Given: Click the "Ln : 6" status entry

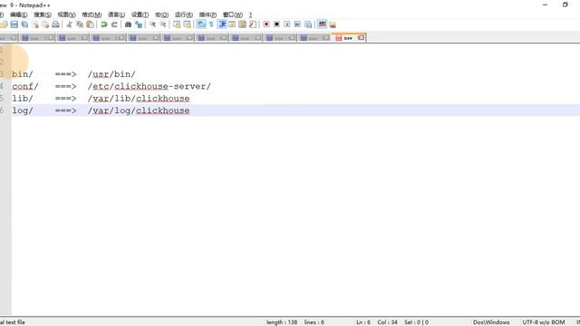Looking at the screenshot, I should point(363,322).
